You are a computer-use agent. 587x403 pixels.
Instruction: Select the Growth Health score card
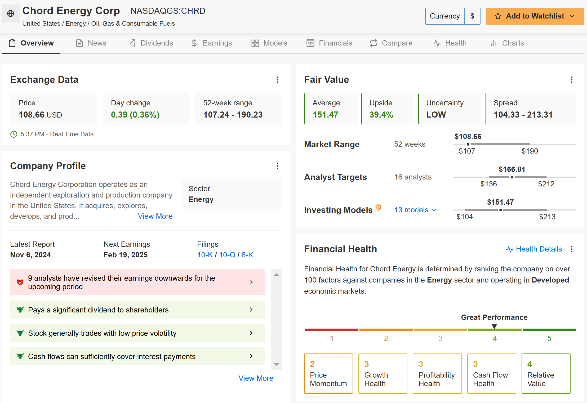point(383,373)
